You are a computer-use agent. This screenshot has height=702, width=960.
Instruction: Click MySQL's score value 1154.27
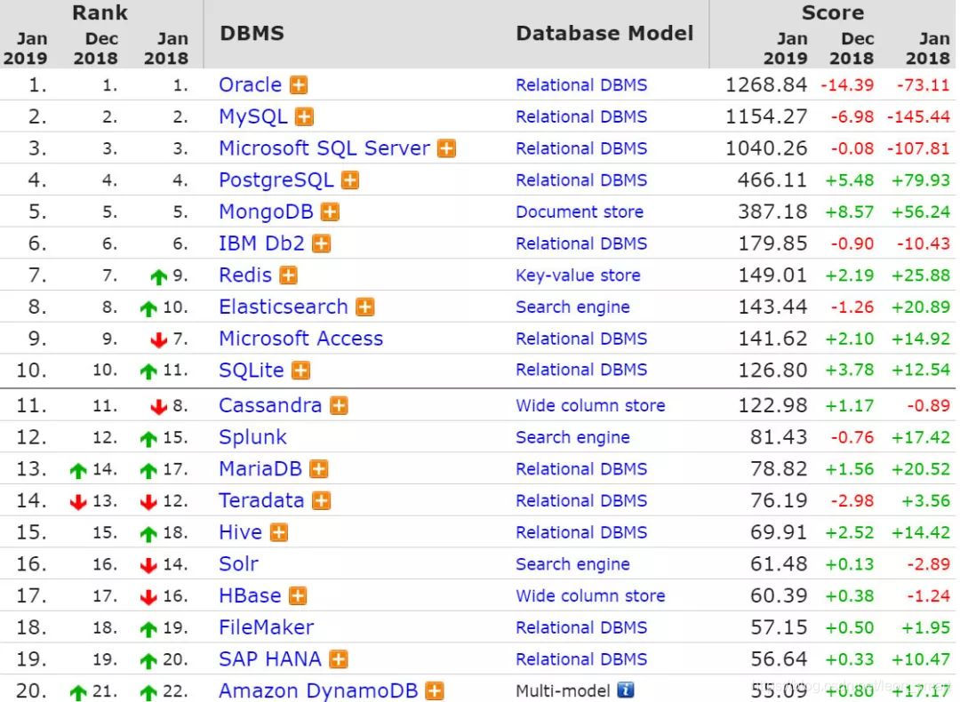pos(766,117)
